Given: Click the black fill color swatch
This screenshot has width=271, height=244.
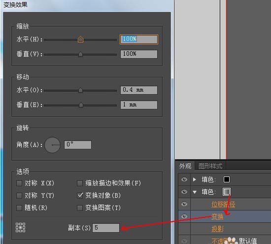Looking at the screenshot, I should (227, 179).
